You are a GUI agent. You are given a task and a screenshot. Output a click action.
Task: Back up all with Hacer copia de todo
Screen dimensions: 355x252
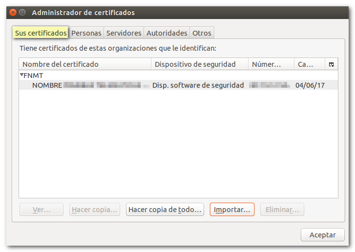pyautogui.click(x=165, y=210)
